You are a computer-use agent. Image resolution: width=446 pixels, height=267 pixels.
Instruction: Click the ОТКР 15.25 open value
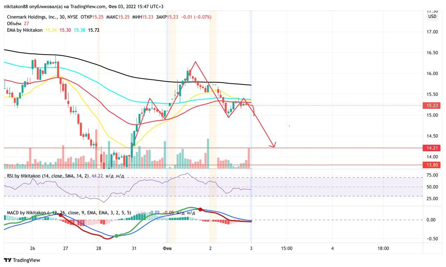point(92,17)
